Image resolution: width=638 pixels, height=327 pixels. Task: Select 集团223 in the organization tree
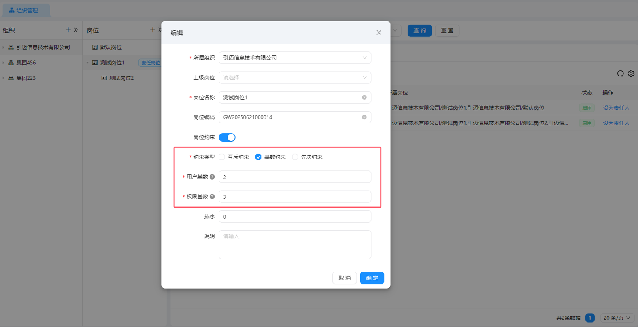[26, 78]
